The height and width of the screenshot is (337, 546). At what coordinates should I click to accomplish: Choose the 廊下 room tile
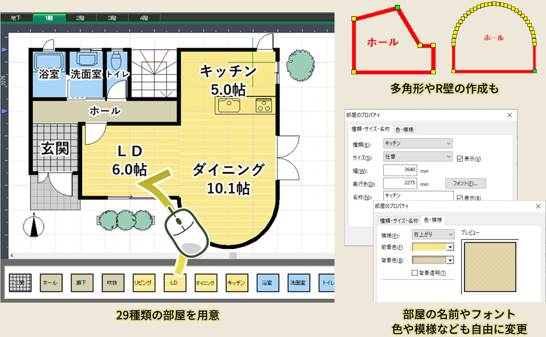[81, 283]
